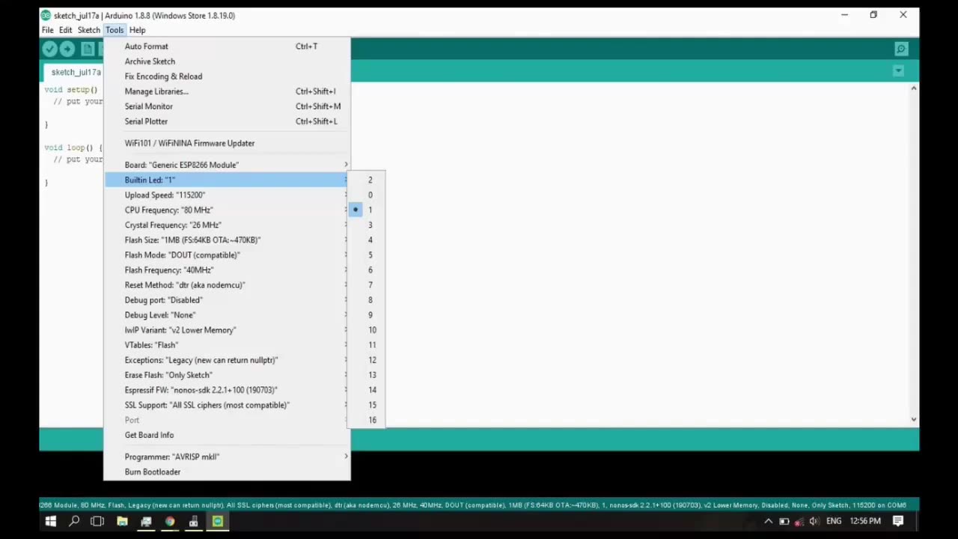
Task: Click Get Board Info menu entry
Action: tap(227, 435)
